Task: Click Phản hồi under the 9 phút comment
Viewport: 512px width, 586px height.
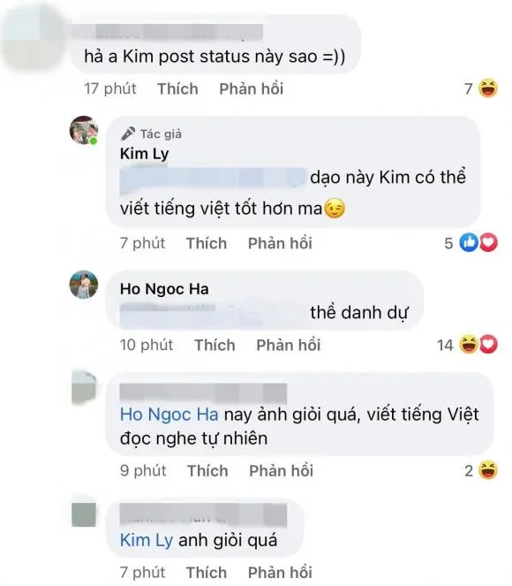Action: (x=282, y=471)
